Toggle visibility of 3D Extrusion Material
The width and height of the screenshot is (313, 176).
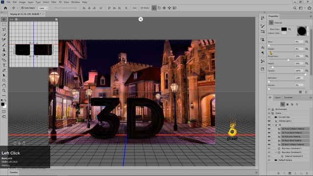(269, 137)
